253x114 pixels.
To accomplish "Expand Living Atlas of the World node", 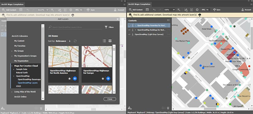I will pos(12,92).
